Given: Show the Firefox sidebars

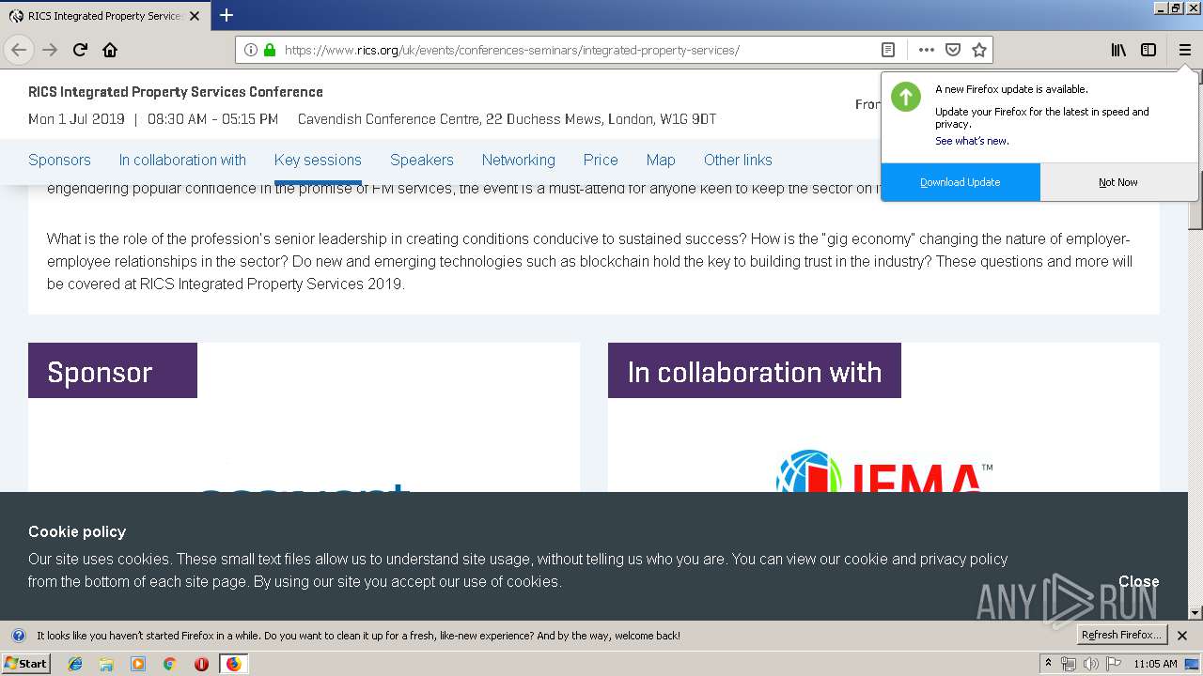Looking at the screenshot, I should (x=1148, y=50).
